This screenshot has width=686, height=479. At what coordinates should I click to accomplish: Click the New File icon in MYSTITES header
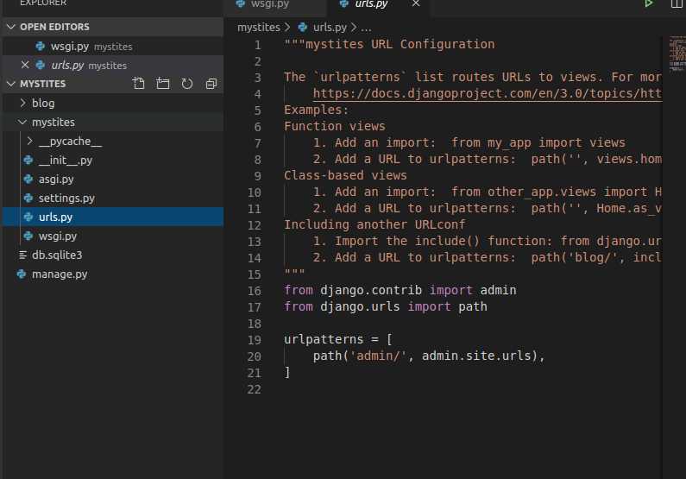coord(139,83)
